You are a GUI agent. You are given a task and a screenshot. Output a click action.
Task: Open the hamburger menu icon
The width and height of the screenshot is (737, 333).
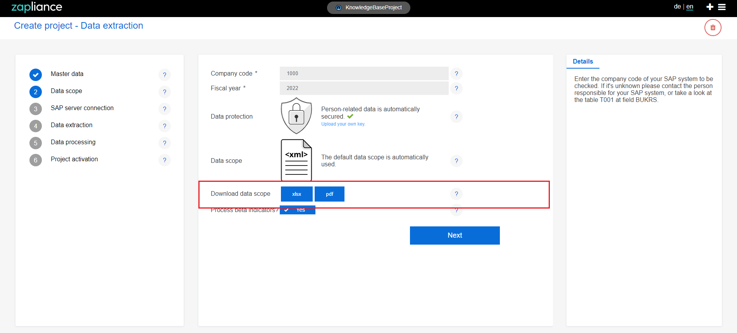pos(722,7)
